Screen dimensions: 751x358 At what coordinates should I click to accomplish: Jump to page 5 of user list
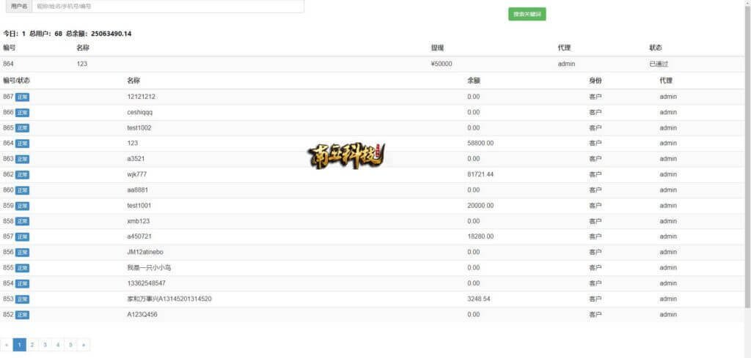click(70, 344)
